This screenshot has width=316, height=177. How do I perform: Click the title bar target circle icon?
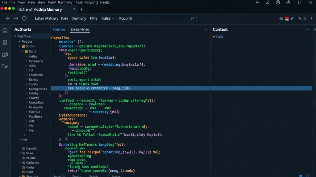pos(278,2)
